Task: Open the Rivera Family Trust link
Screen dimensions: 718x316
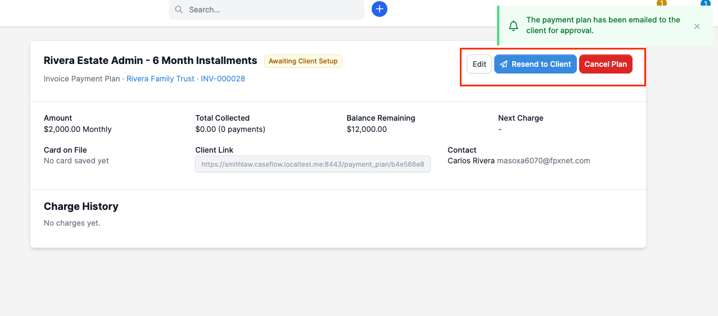Action: pos(160,79)
